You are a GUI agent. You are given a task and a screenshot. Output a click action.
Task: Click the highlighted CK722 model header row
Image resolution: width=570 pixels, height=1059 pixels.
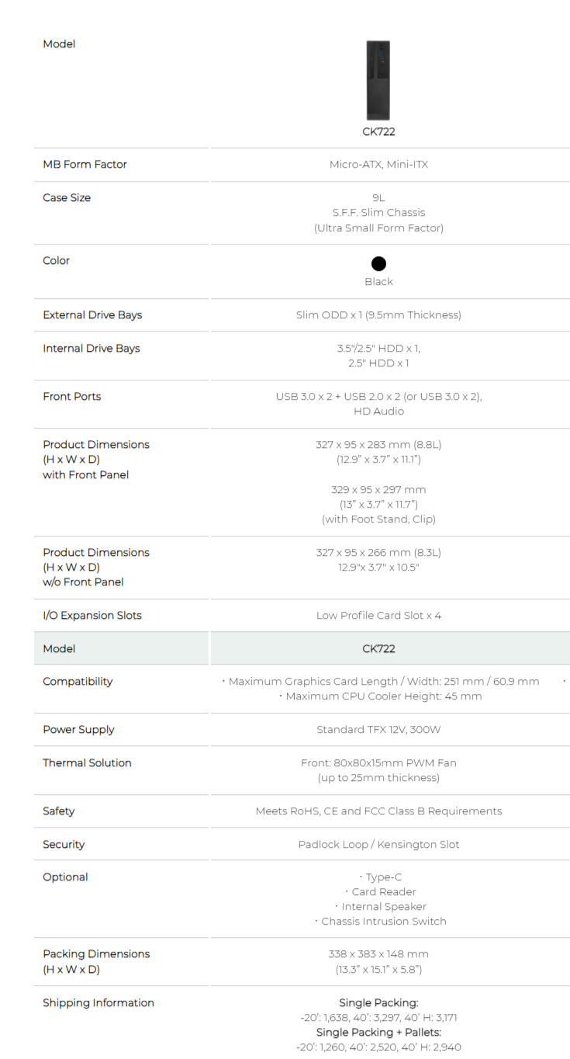click(378, 648)
